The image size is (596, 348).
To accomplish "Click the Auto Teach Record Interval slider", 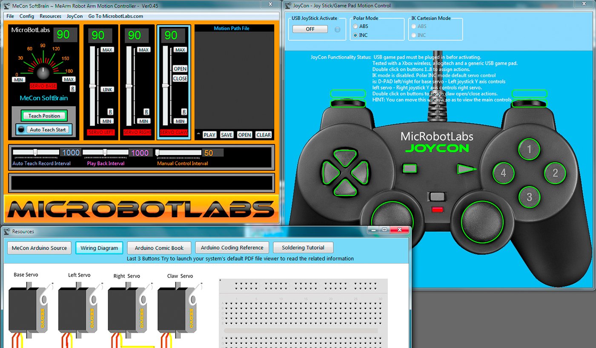I will 36,152.
